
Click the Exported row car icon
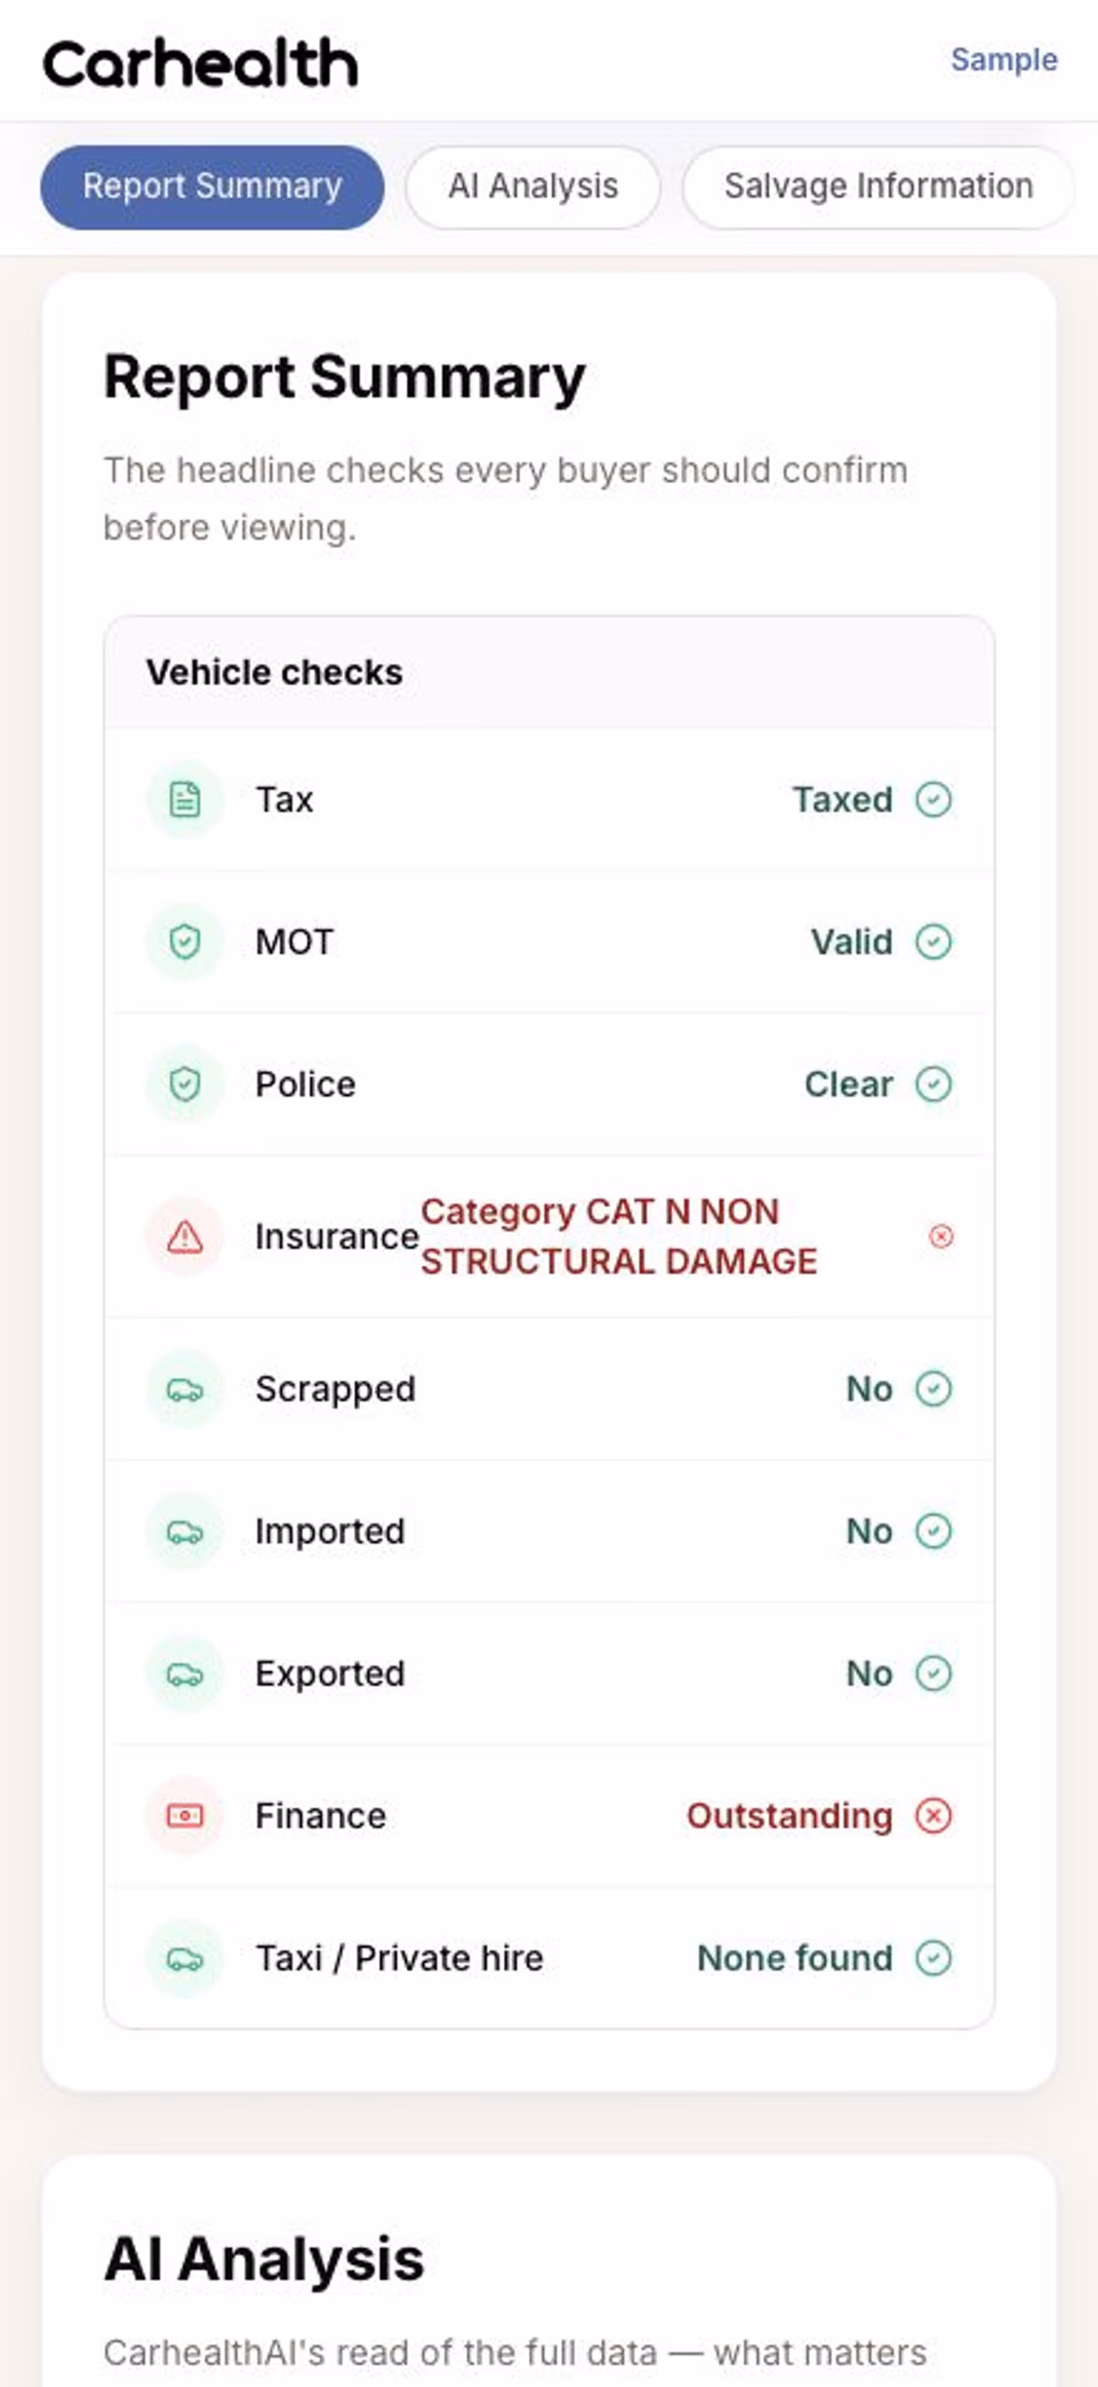tap(185, 1675)
